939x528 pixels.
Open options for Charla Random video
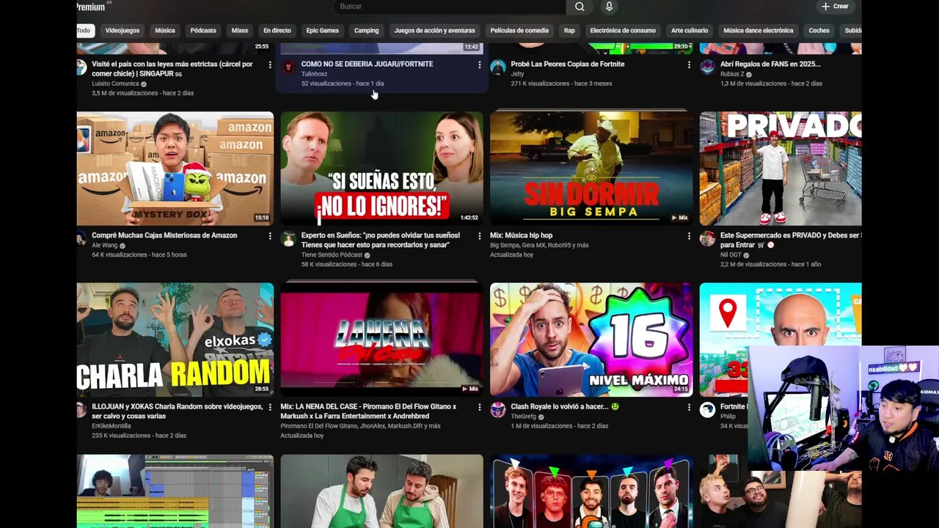[x=270, y=408]
